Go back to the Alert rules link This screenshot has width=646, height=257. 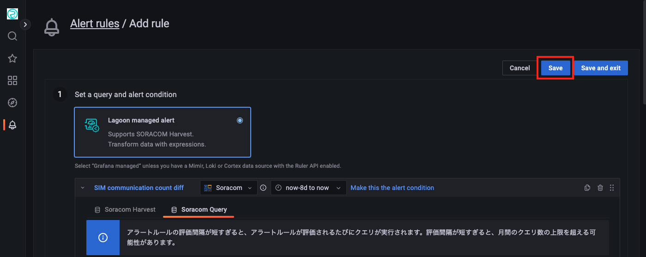(x=95, y=24)
